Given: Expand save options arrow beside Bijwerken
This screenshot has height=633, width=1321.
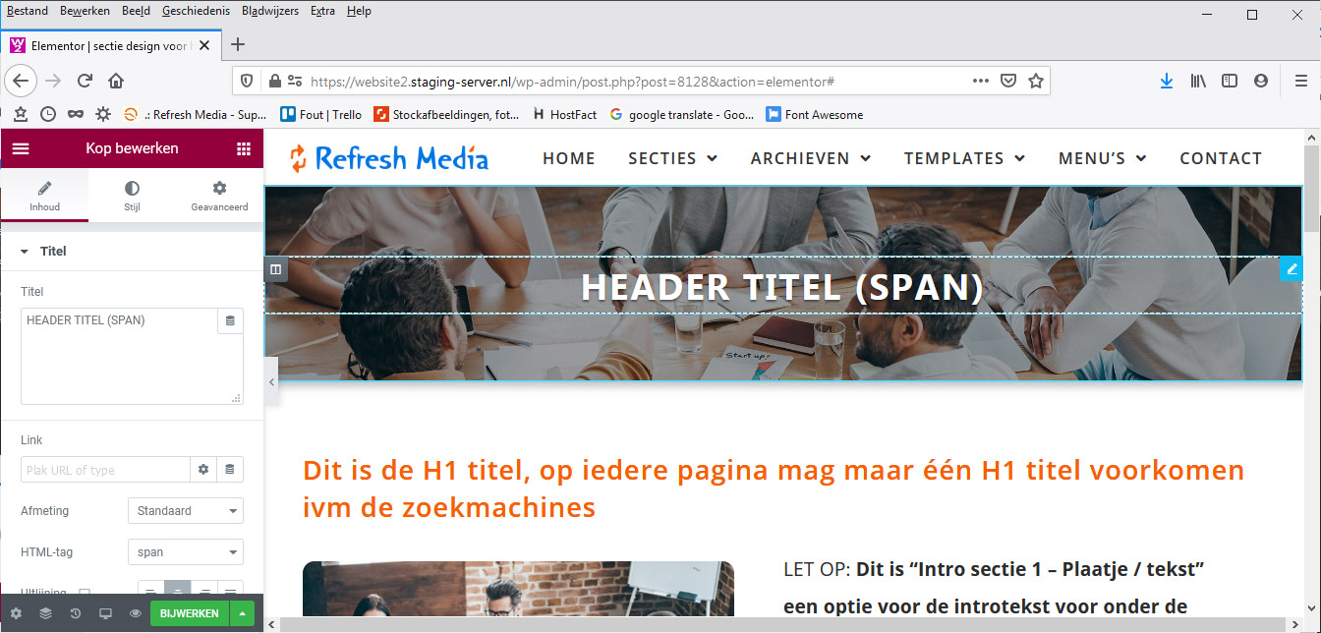Looking at the screenshot, I should coord(242,613).
